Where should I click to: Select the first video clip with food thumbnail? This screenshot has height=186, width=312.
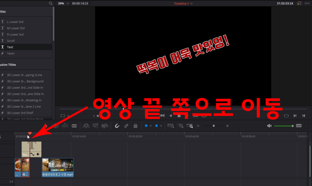pos(18,167)
